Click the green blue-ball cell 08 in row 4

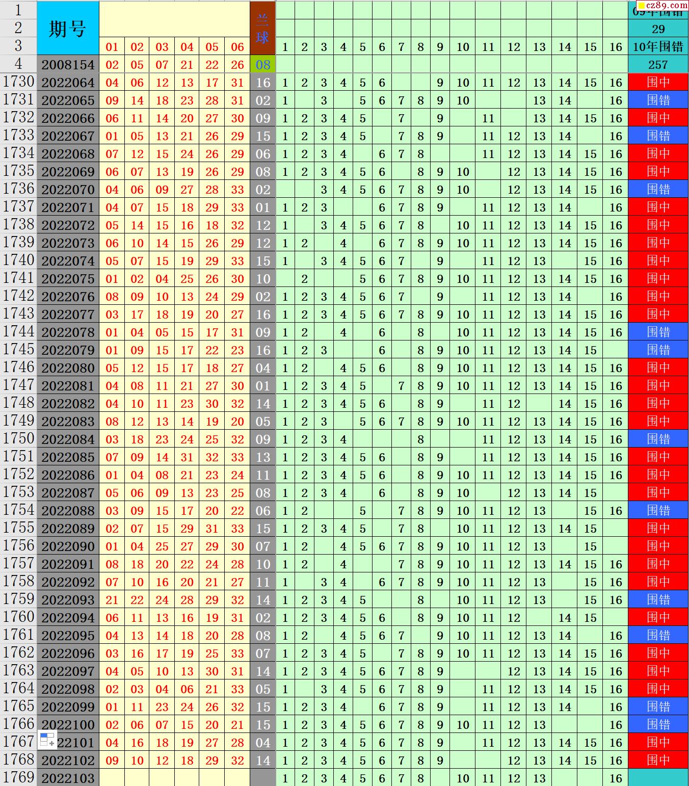click(262, 65)
